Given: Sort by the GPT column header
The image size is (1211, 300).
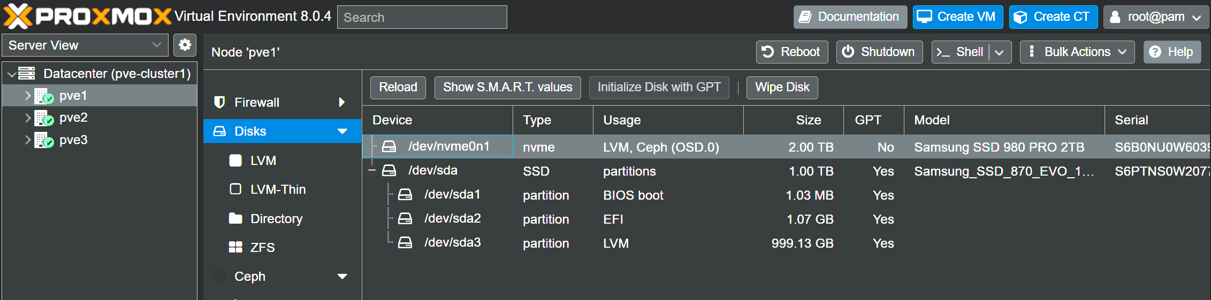Looking at the screenshot, I should pyautogui.click(x=874, y=120).
